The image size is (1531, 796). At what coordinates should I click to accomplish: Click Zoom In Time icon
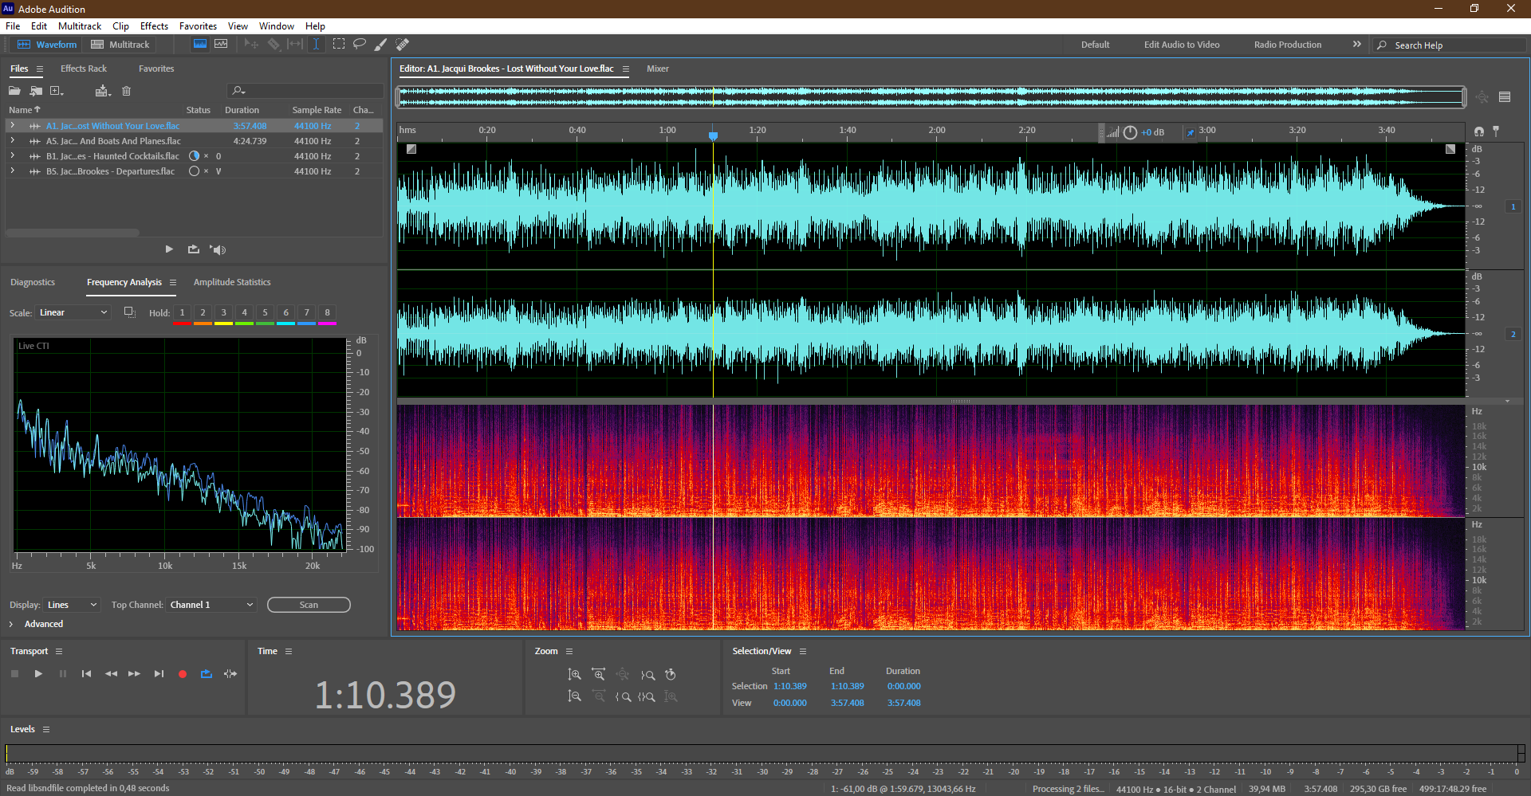tap(598, 675)
